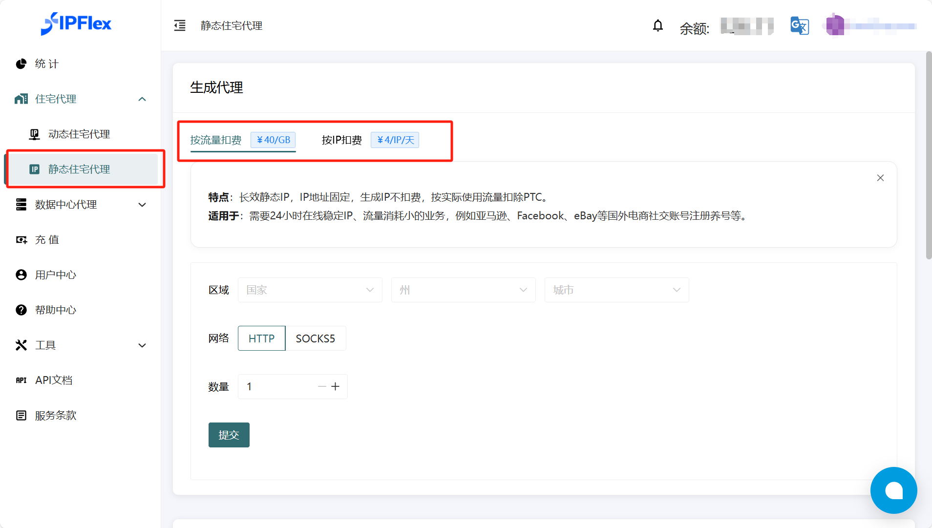
Task: Go to 充值 recharge page
Action: click(46, 240)
